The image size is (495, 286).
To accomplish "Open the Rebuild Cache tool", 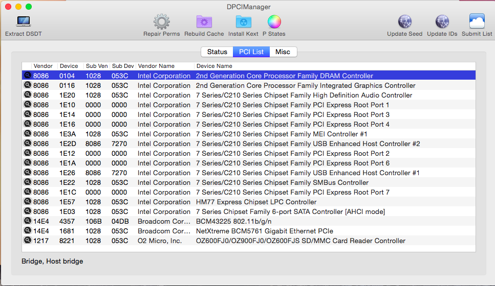I will click(x=204, y=22).
